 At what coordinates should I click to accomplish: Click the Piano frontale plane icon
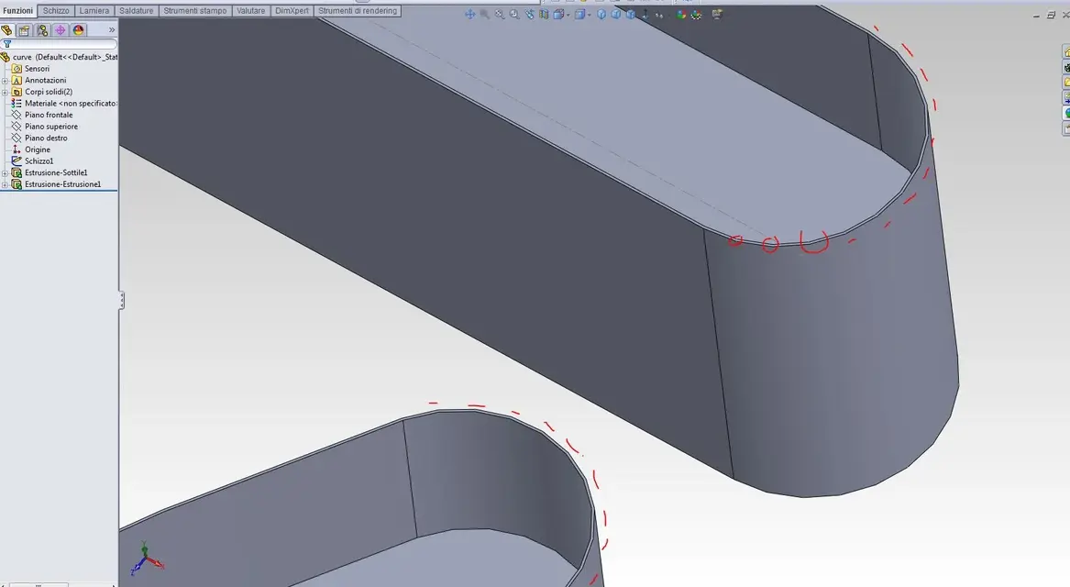(17, 116)
